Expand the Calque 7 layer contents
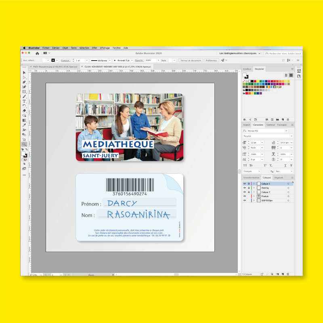The width and height of the screenshot is (323, 323). coord(254,192)
